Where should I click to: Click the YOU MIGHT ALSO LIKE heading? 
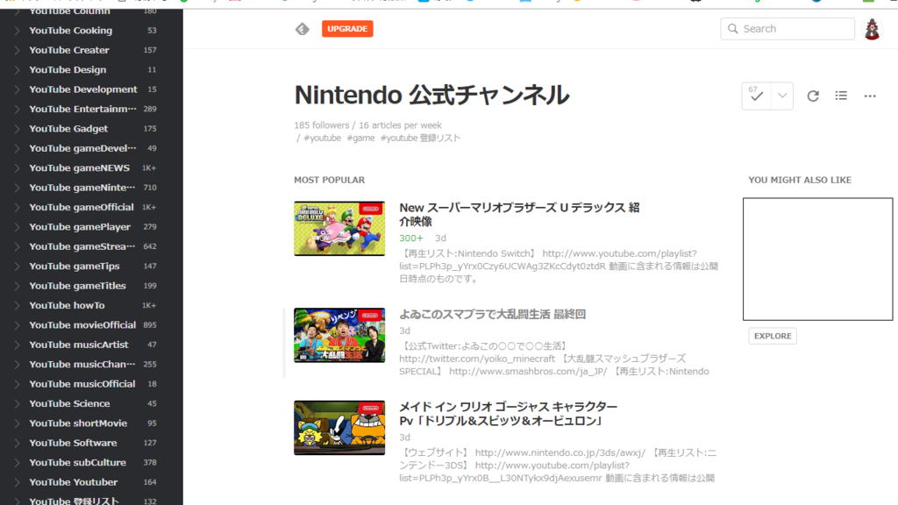point(800,180)
